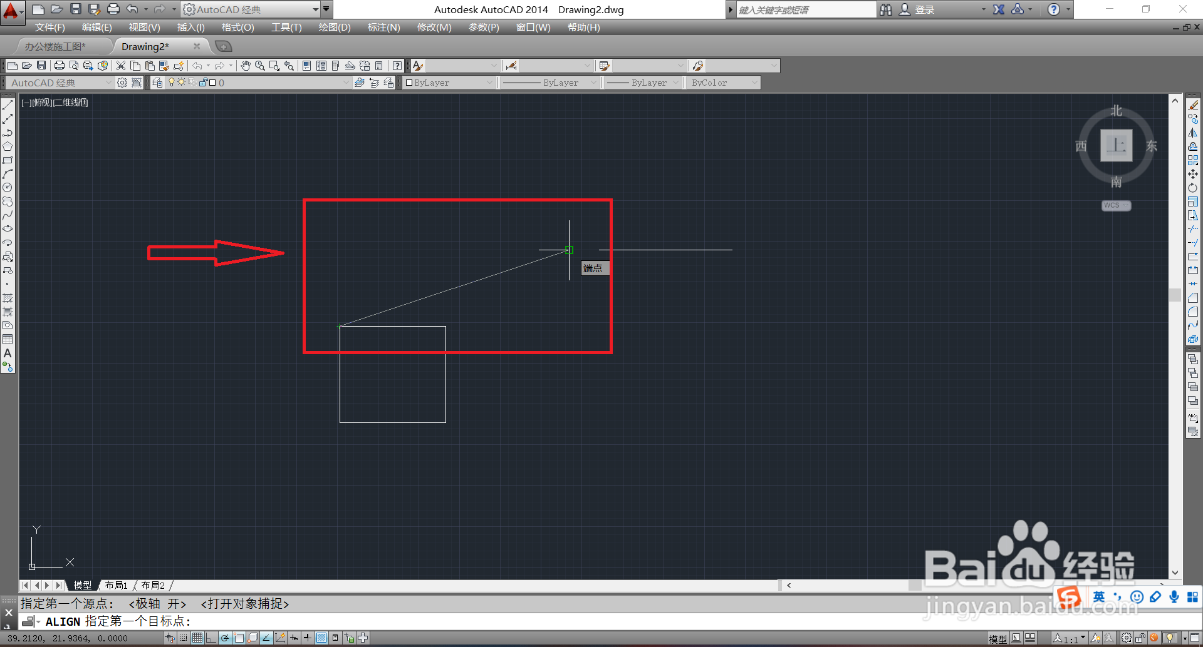1203x647 pixels.
Task: Select the Erase modify tool
Action: click(x=1193, y=105)
